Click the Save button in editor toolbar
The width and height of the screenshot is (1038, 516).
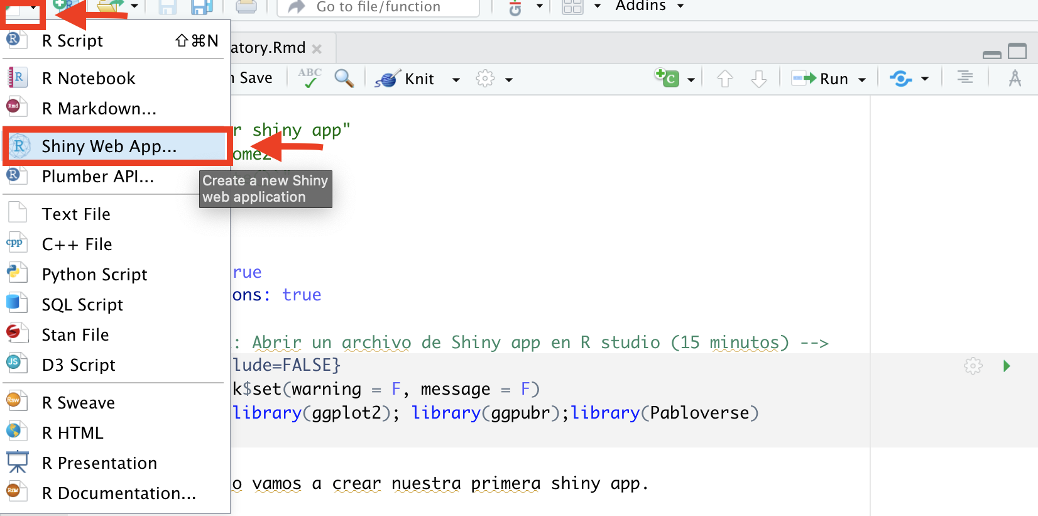(254, 78)
